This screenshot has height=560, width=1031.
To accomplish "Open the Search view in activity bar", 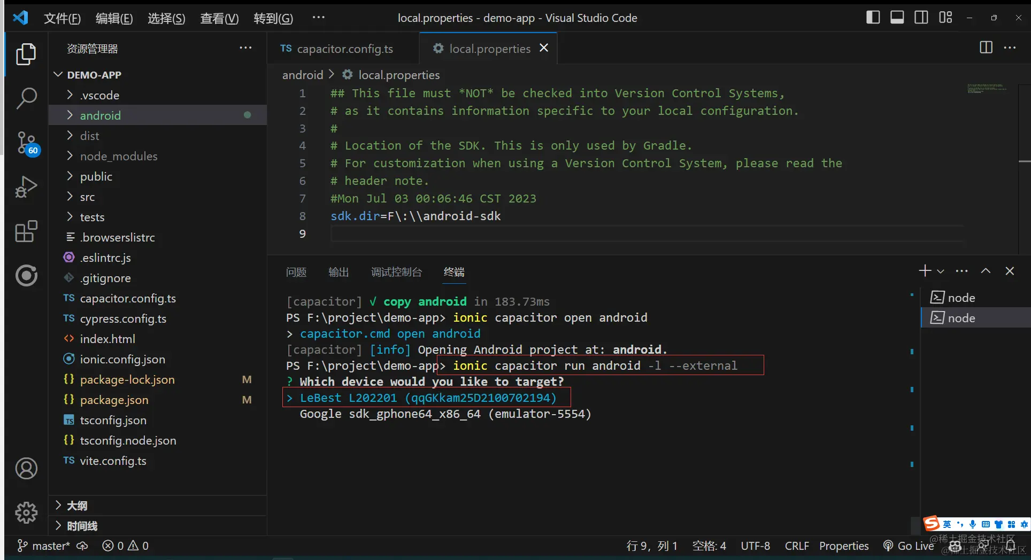I will pos(26,98).
